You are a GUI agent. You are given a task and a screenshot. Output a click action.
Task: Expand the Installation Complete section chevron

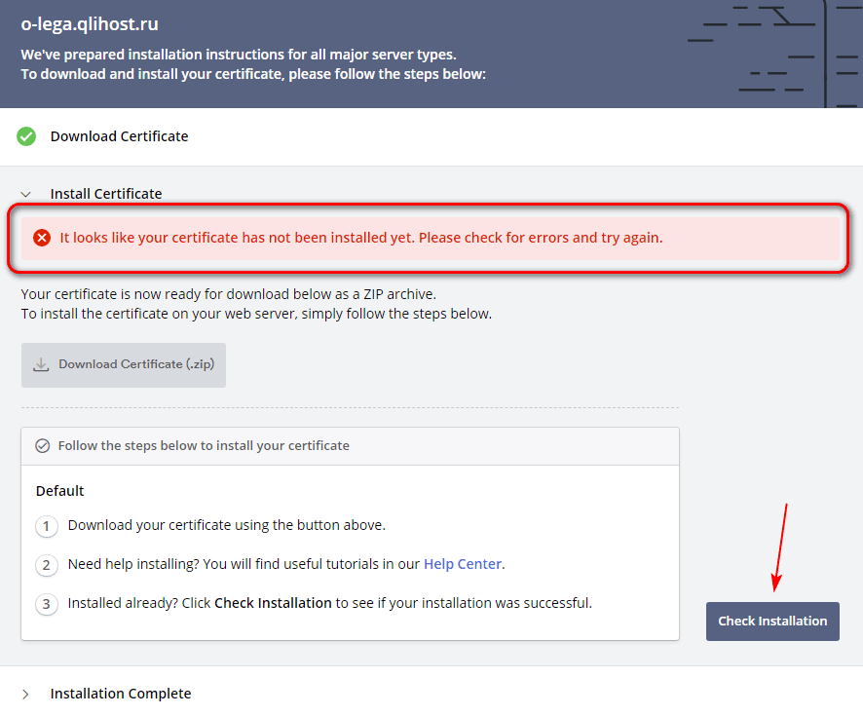coord(25,694)
